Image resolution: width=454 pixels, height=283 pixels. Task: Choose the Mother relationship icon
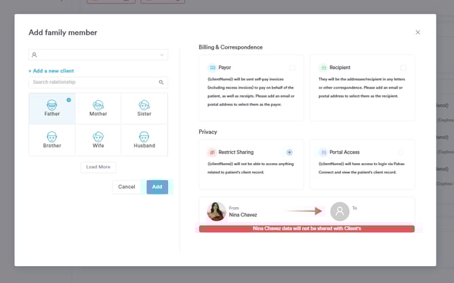(98, 106)
